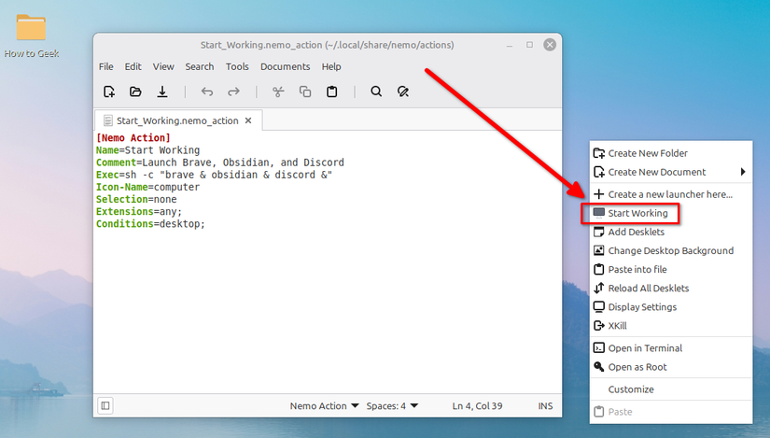This screenshot has height=438, width=770.
Task: Open a file with the toolbar folder icon
Action: (135, 92)
